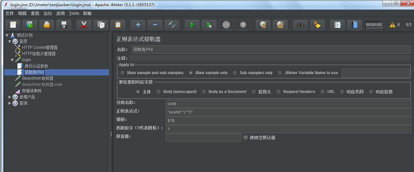Click the New test plan toolbar icon
Screen dimensions: 414x172
[x=13, y=25]
